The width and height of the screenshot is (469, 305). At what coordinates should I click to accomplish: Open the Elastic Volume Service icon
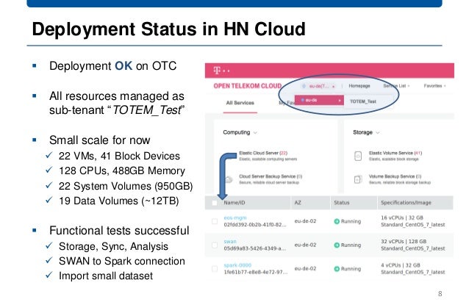coord(358,156)
